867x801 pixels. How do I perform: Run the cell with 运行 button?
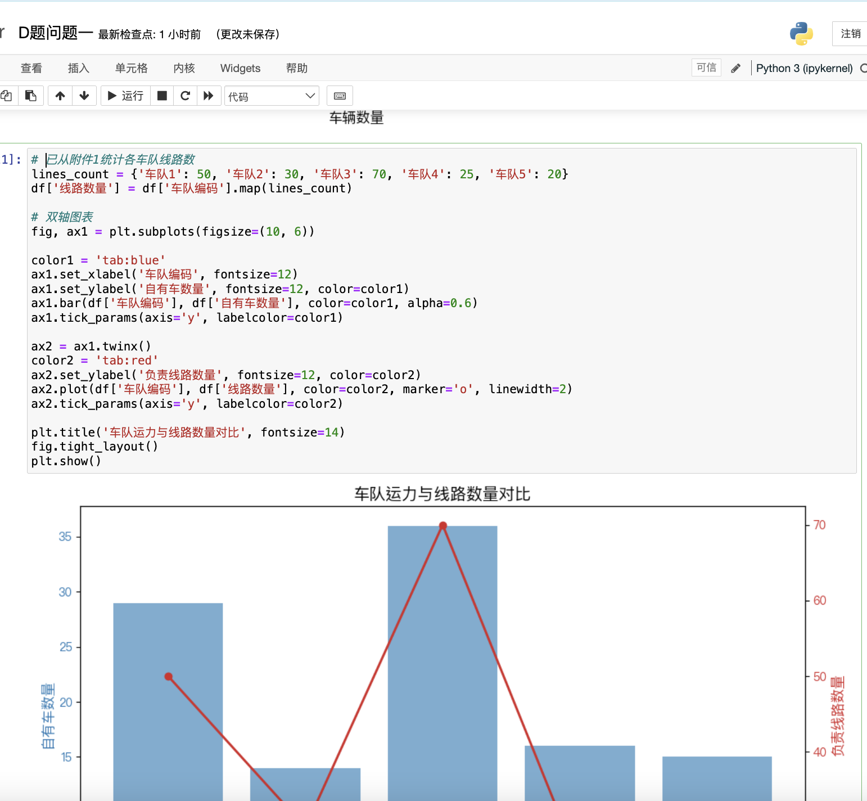pos(125,96)
